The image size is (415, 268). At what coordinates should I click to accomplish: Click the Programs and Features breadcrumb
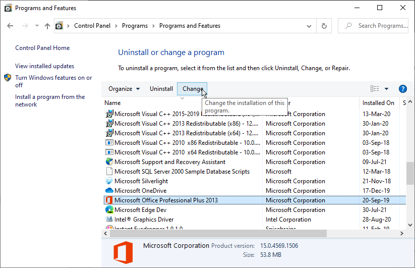(x=190, y=26)
